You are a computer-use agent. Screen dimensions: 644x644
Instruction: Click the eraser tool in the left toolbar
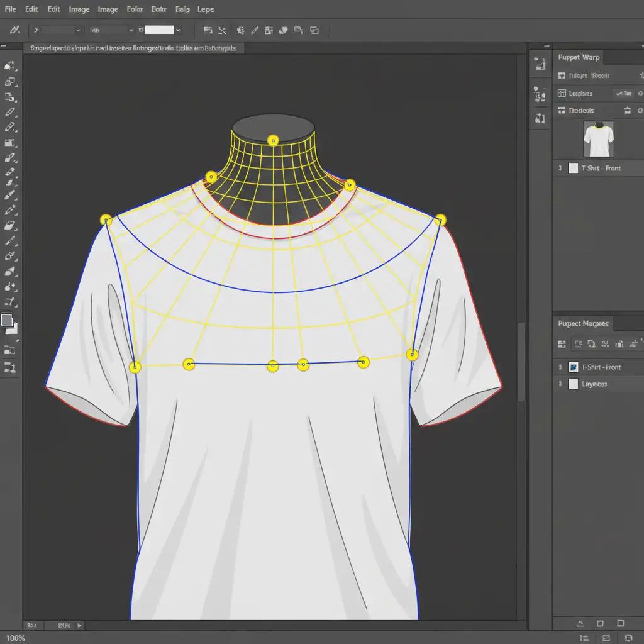click(x=10, y=226)
